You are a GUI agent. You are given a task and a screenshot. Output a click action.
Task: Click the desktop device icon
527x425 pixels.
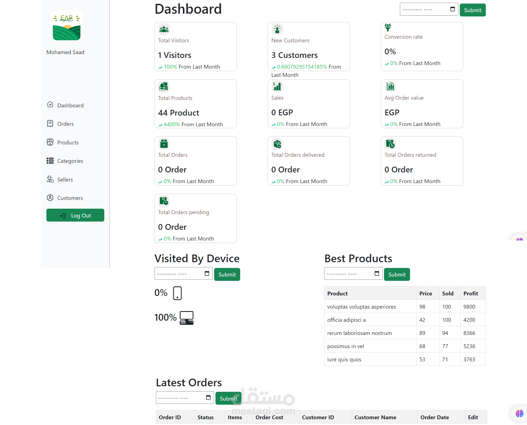(x=187, y=318)
